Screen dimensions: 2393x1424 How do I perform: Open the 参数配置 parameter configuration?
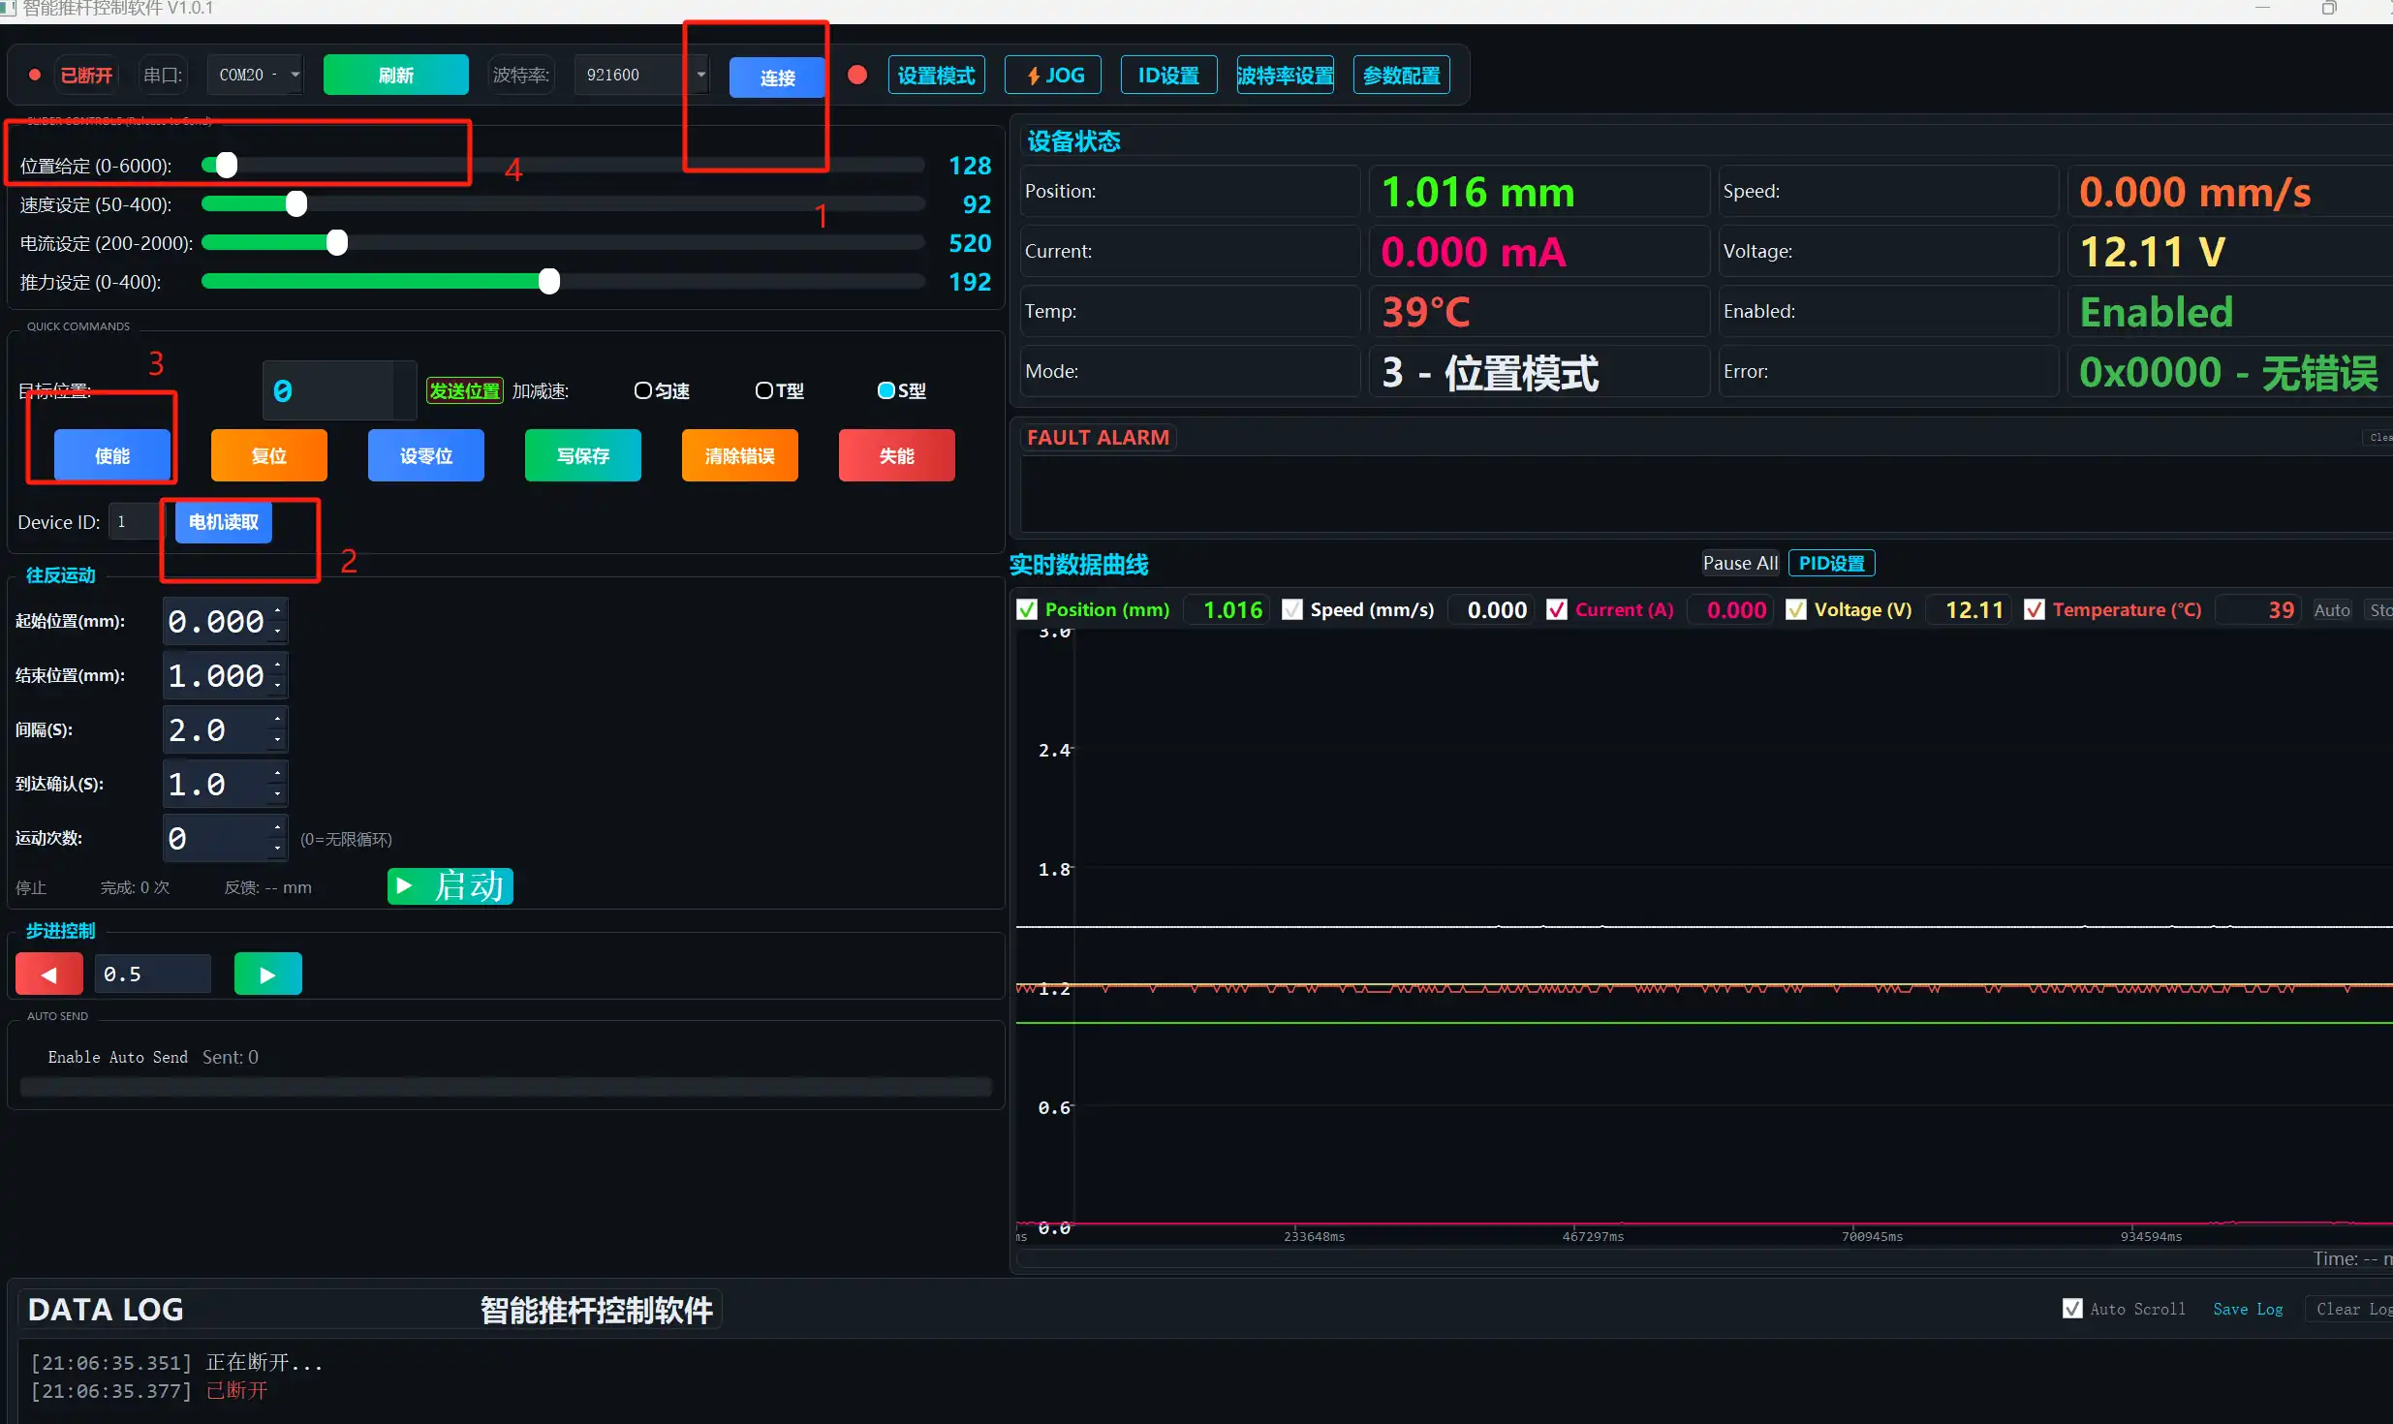[1402, 75]
